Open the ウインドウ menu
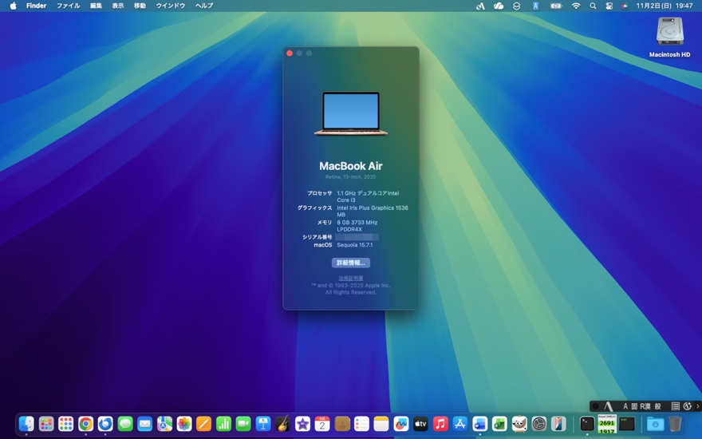This screenshot has height=439, width=702. (170, 6)
